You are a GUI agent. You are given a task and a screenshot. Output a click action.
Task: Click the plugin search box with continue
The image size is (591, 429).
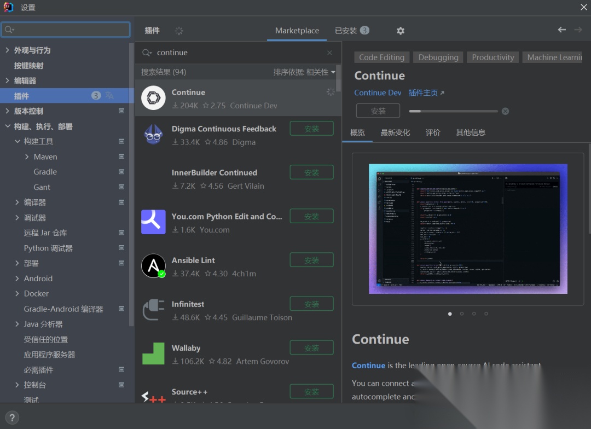coord(238,53)
